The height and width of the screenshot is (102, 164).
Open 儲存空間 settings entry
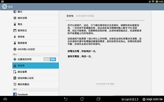(x=36, y=18)
